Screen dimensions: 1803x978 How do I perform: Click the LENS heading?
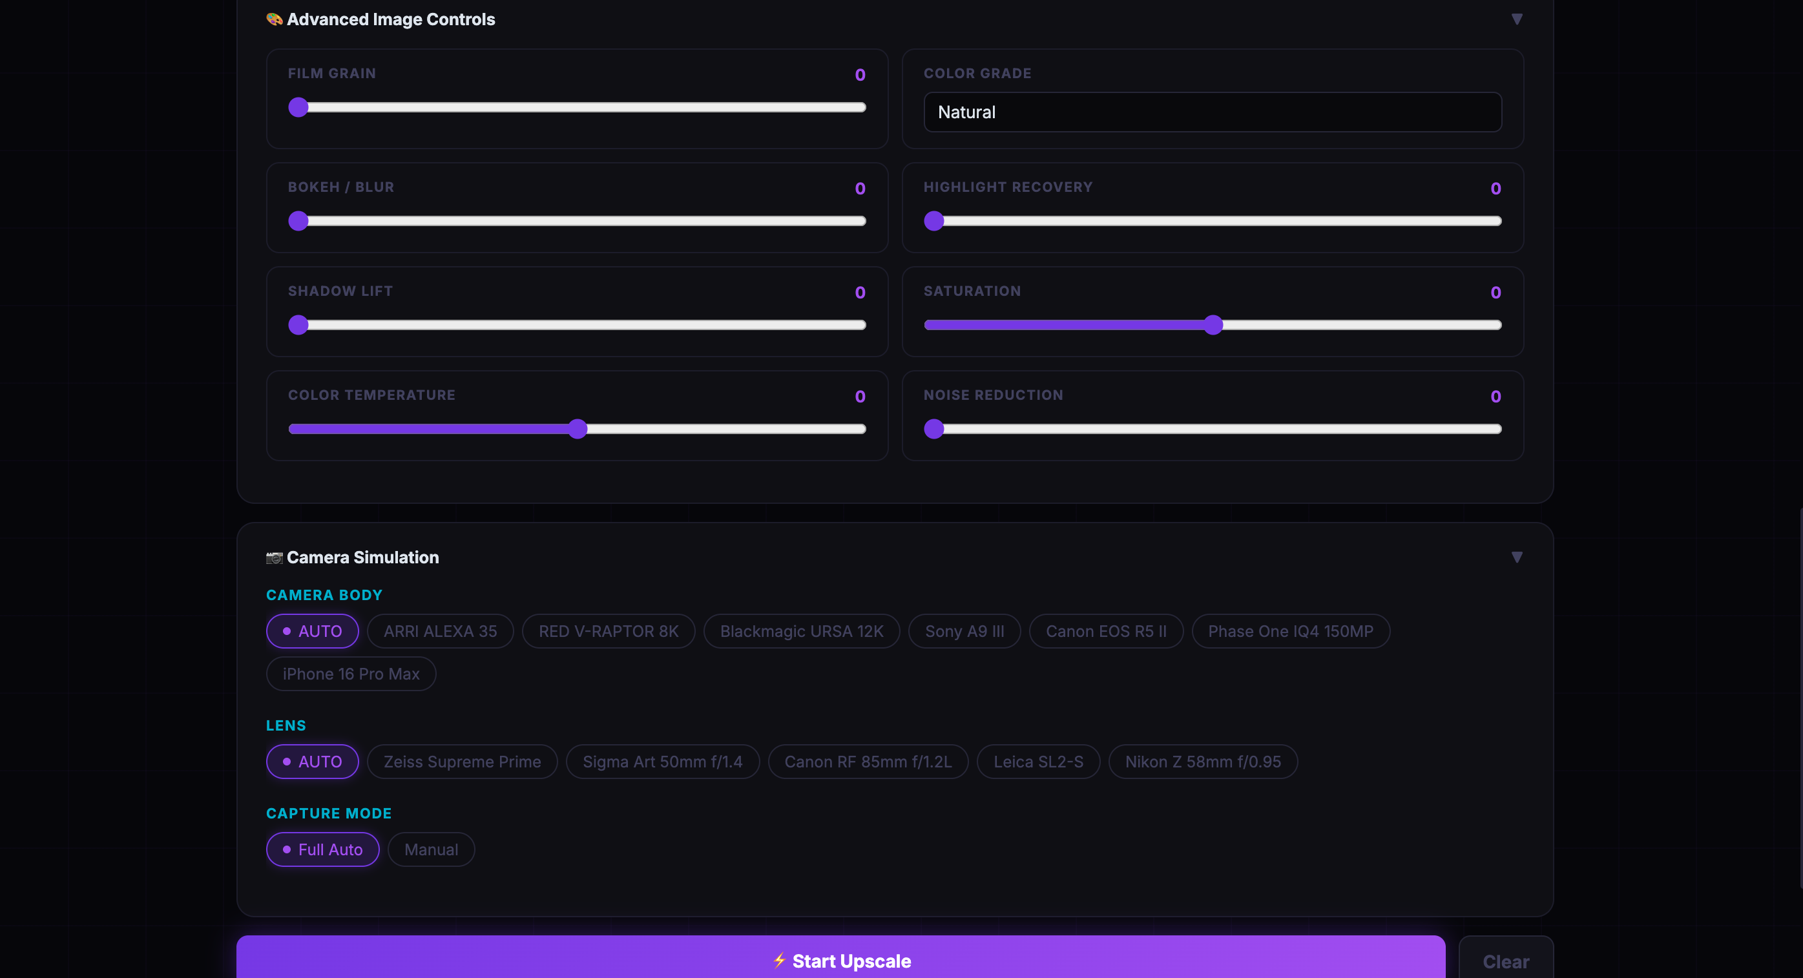coord(286,725)
